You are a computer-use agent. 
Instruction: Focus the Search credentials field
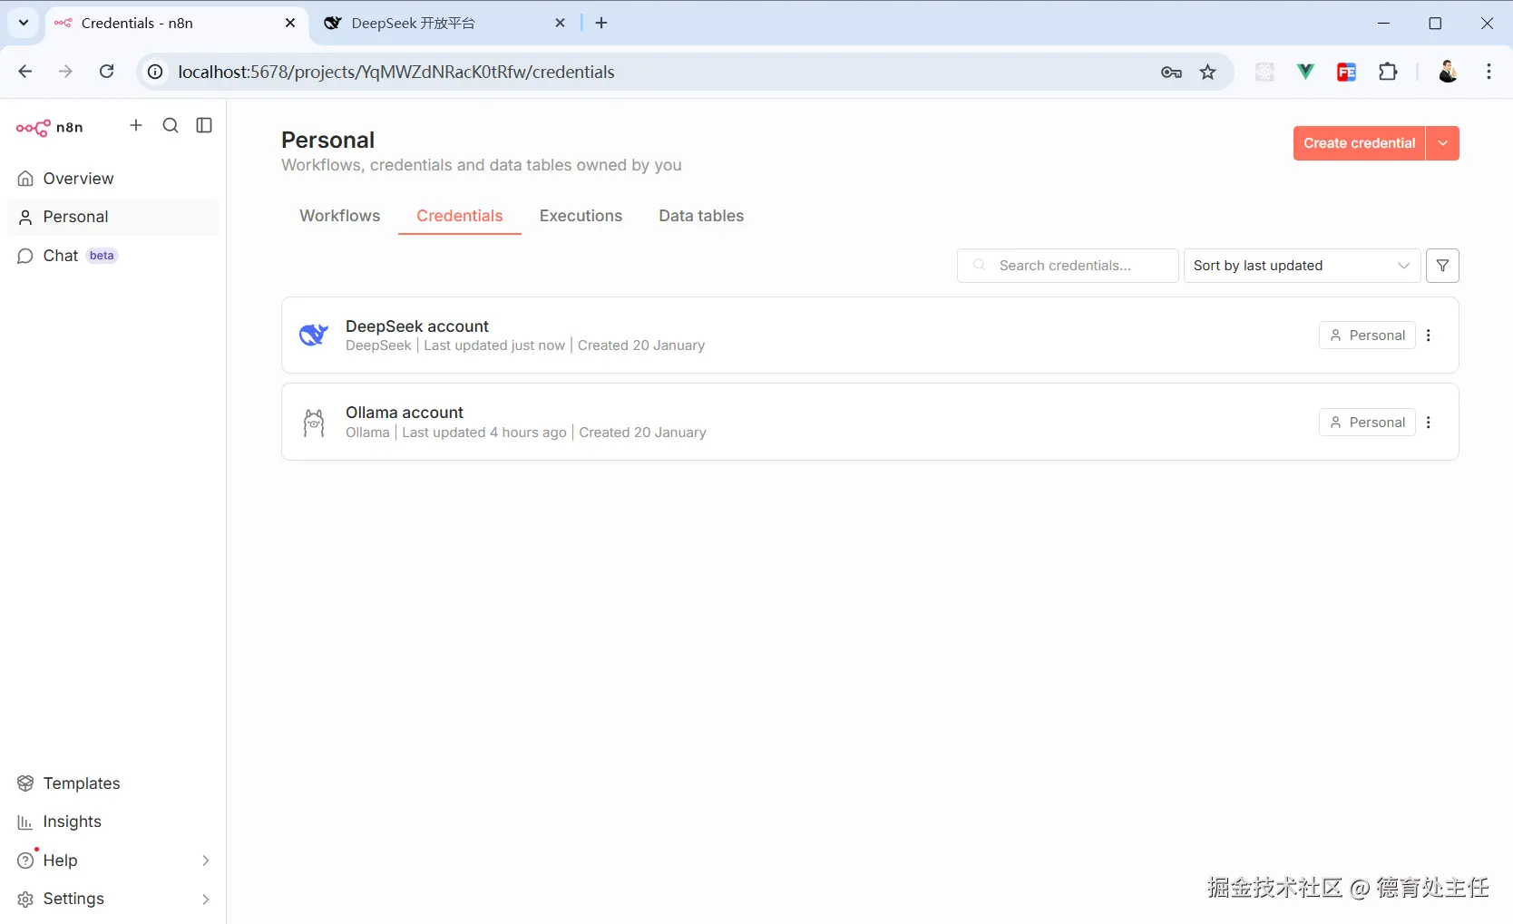pos(1068,266)
